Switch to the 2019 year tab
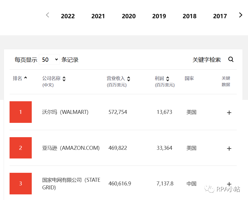This screenshot has width=248, height=200. point(159,16)
